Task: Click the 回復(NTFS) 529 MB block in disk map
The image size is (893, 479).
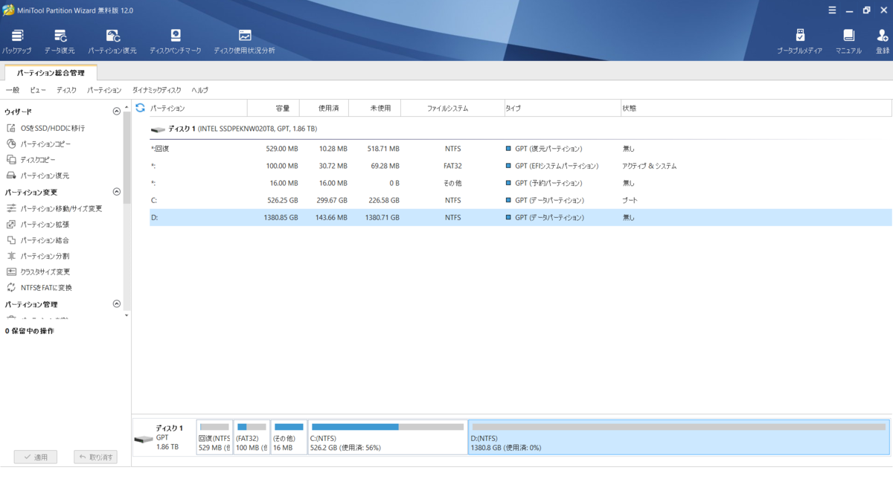Action: pyautogui.click(x=214, y=437)
